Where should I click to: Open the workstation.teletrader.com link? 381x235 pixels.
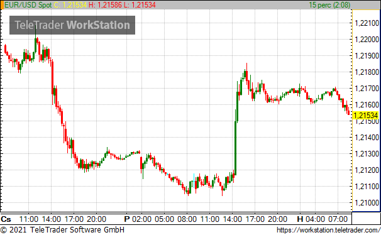[x=329, y=230]
